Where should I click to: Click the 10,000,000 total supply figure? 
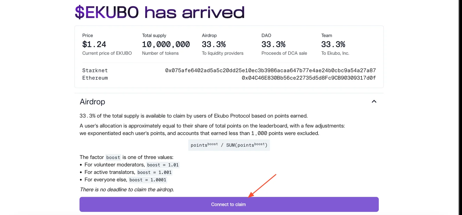(166, 44)
